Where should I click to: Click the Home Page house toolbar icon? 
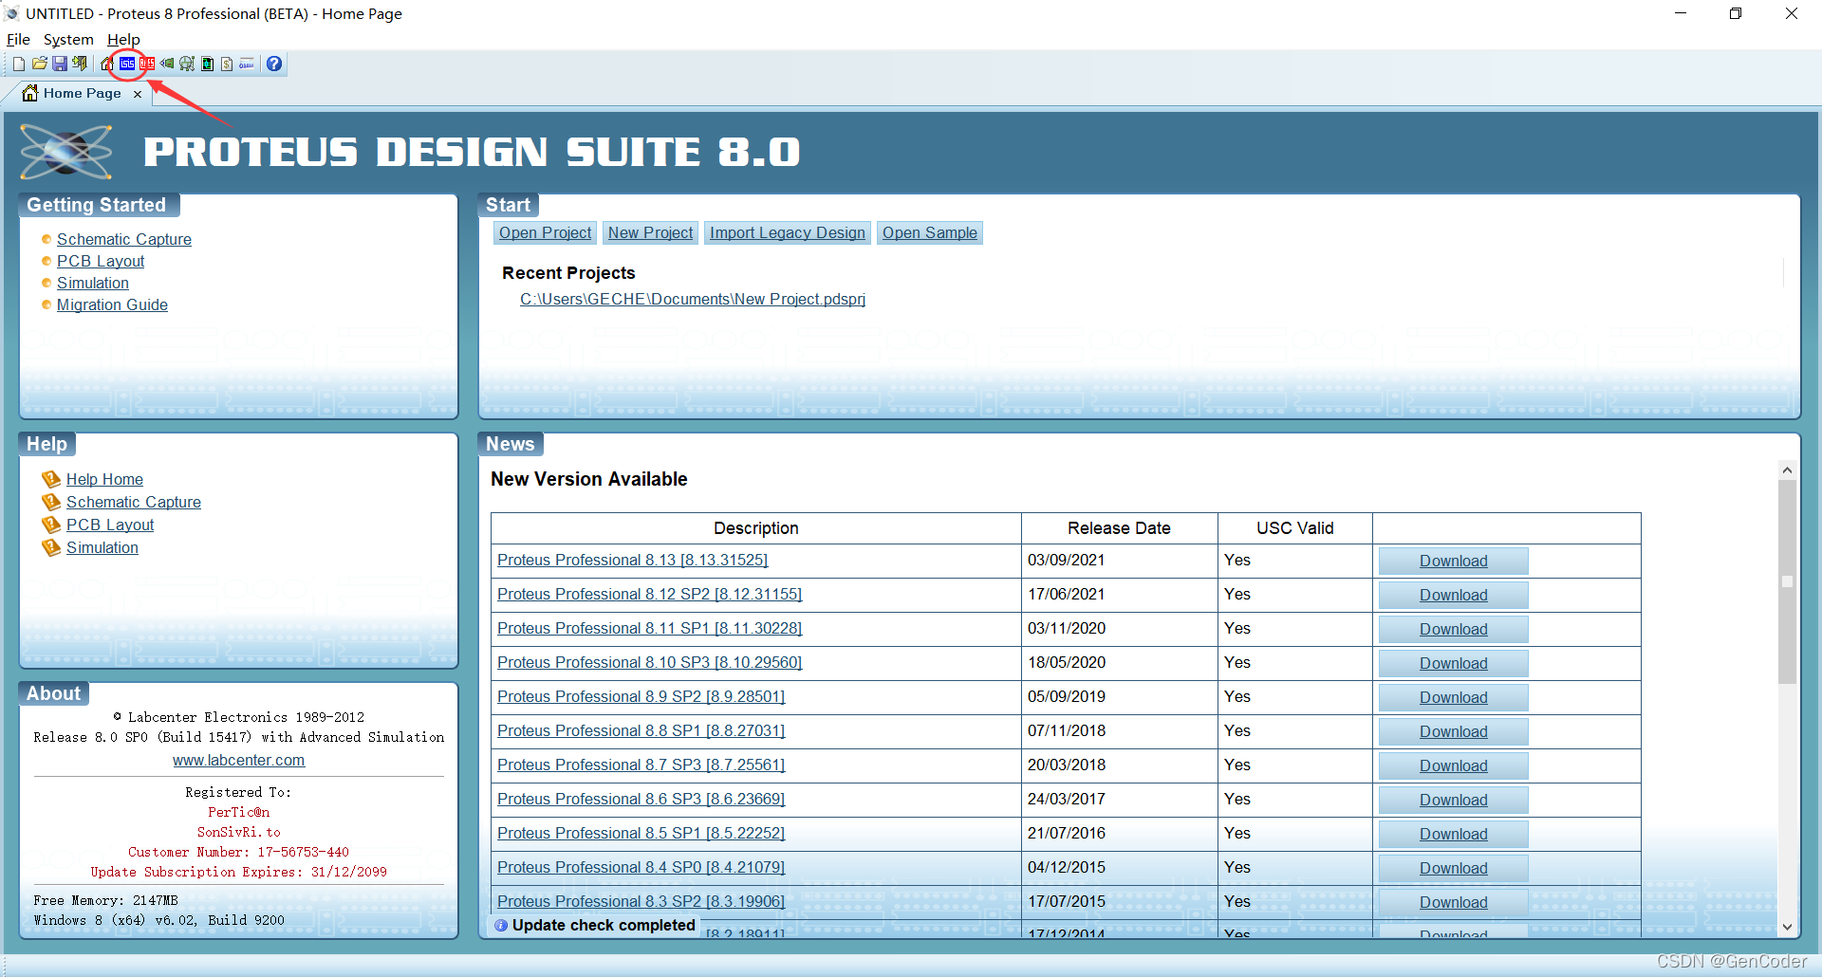(107, 64)
